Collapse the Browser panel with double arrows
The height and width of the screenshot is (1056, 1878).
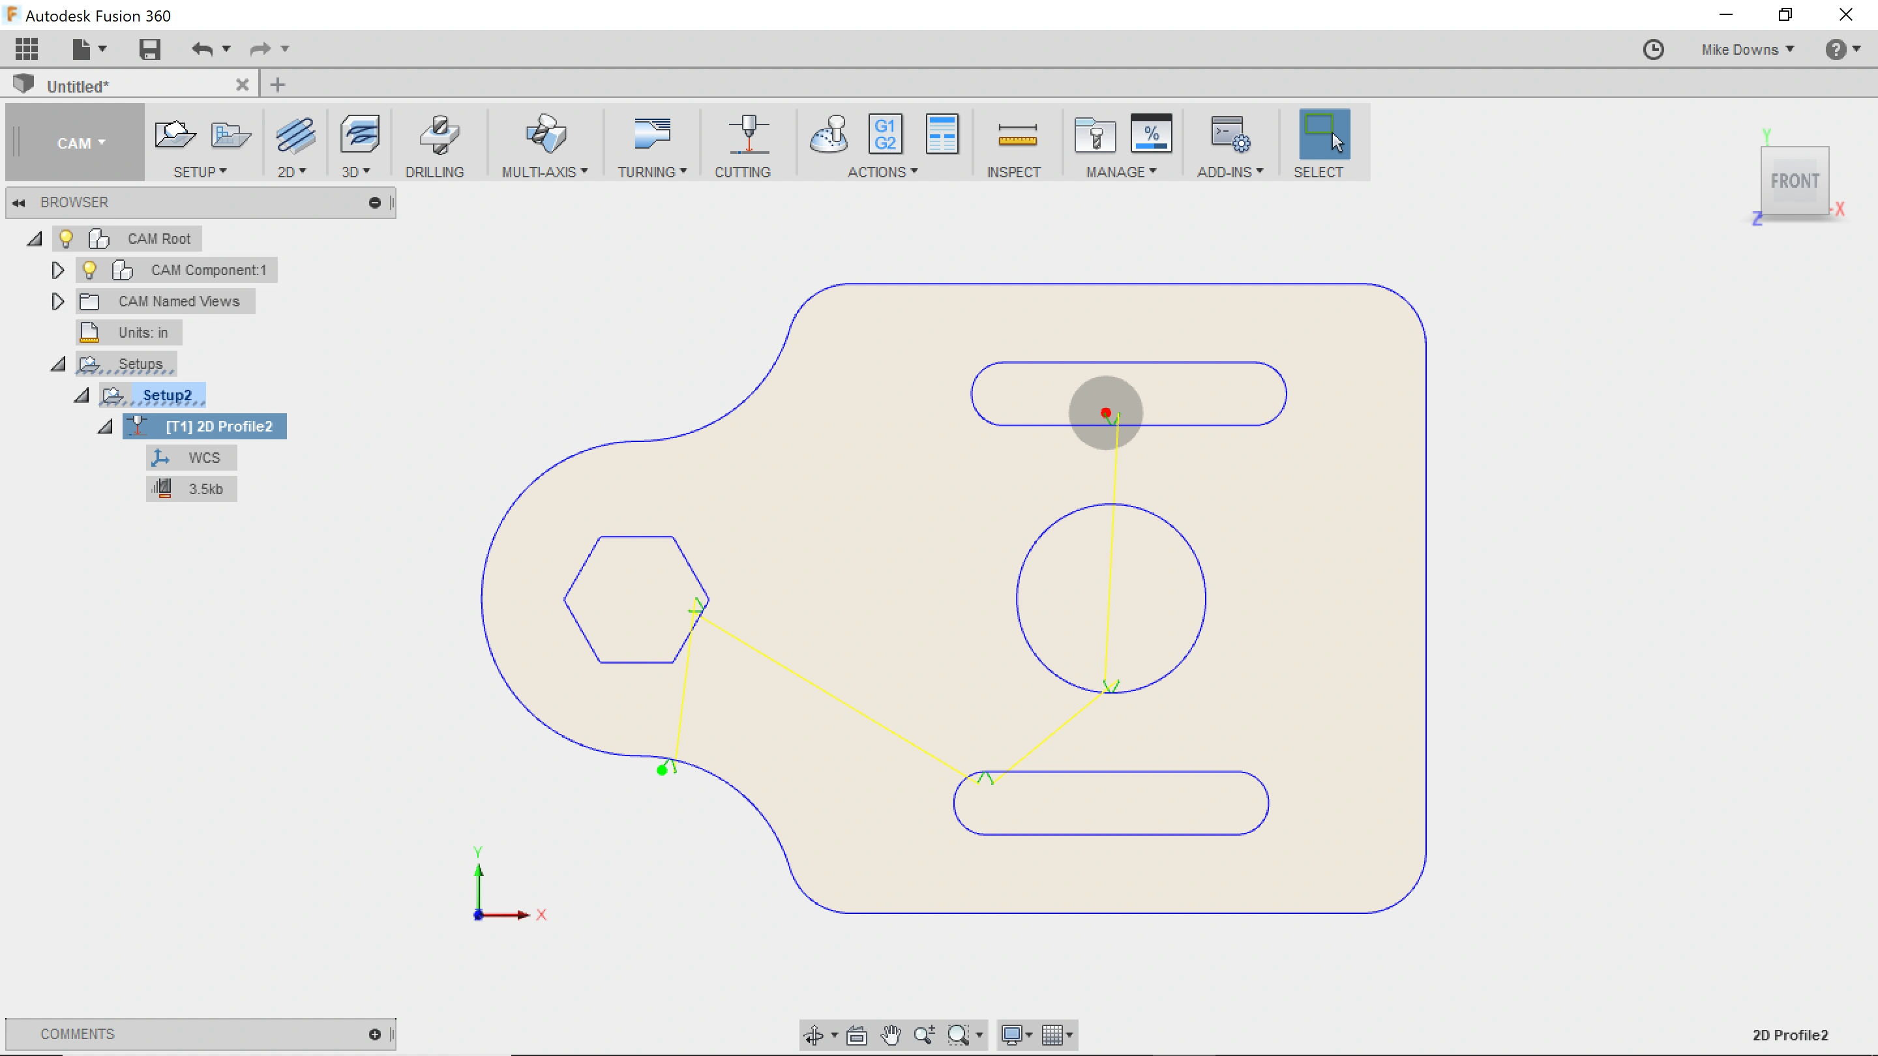[x=19, y=203]
